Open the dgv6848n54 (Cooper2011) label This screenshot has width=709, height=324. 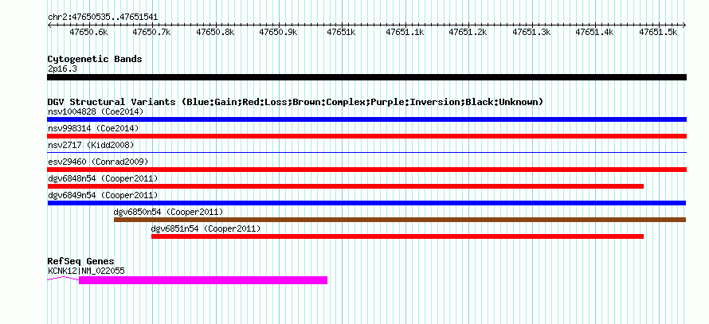103,178
